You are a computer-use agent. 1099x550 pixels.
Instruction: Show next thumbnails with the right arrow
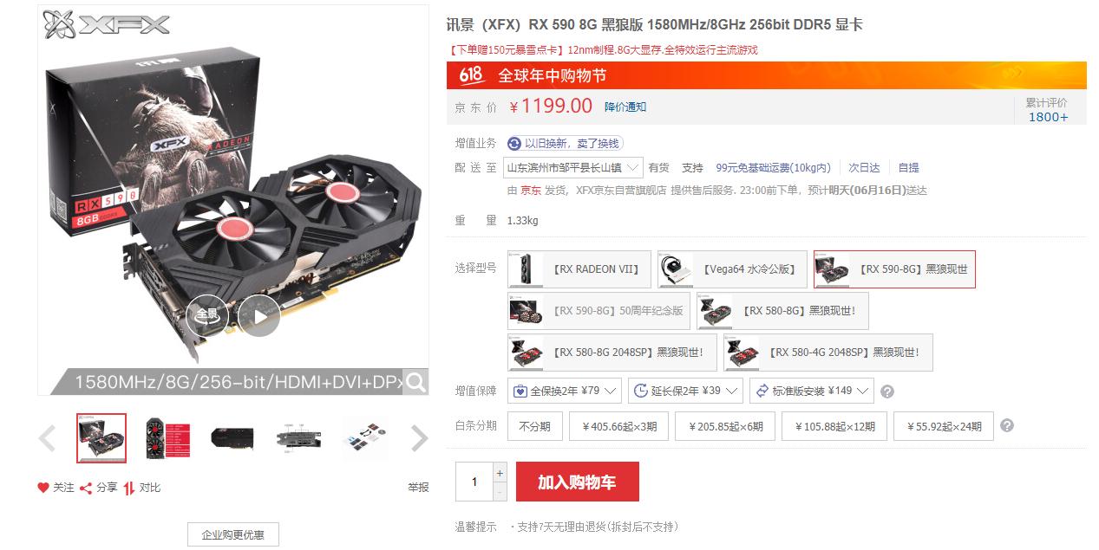point(420,438)
